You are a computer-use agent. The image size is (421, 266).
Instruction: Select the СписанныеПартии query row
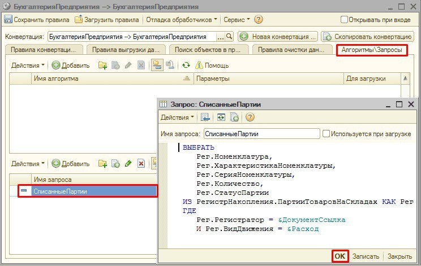[88, 191]
